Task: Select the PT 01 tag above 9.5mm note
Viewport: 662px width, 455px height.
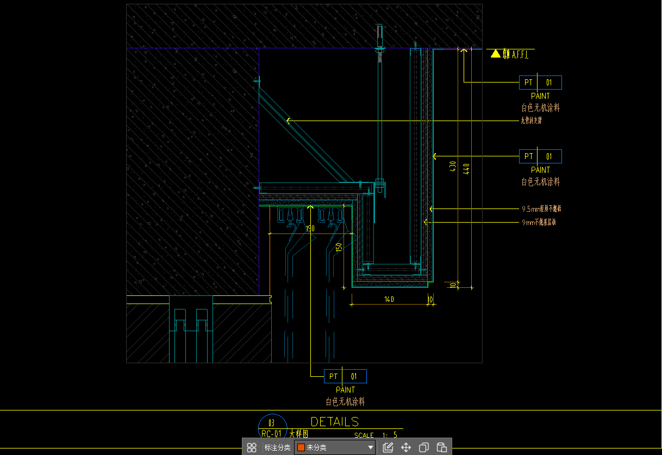Action: (x=540, y=156)
